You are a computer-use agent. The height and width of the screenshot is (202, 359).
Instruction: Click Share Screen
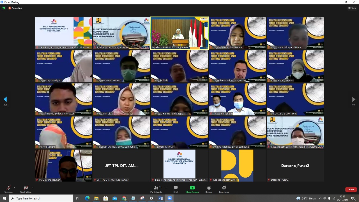pos(192,189)
